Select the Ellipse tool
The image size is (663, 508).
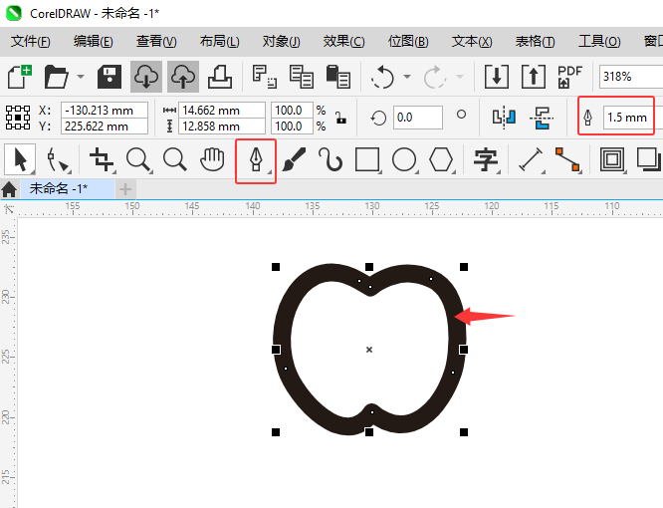pyautogui.click(x=404, y=159)
